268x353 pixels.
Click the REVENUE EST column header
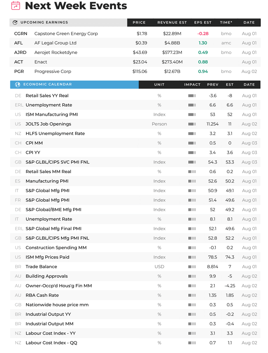point(172,23)
